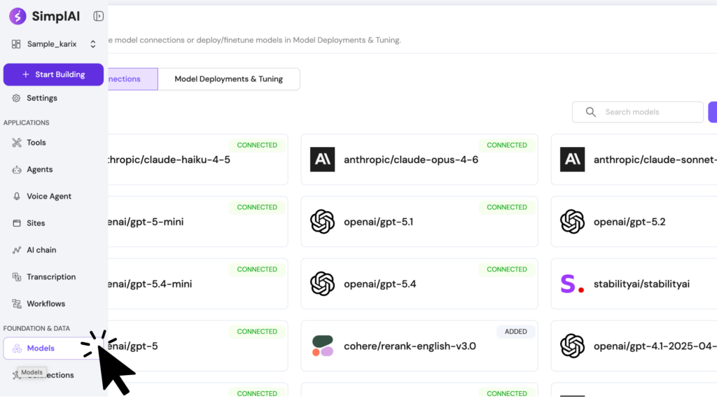Click CONNECTED badge on claude-opus-4-6 card
Viewport: 717px width, 403px height.
tap(507, 146)
